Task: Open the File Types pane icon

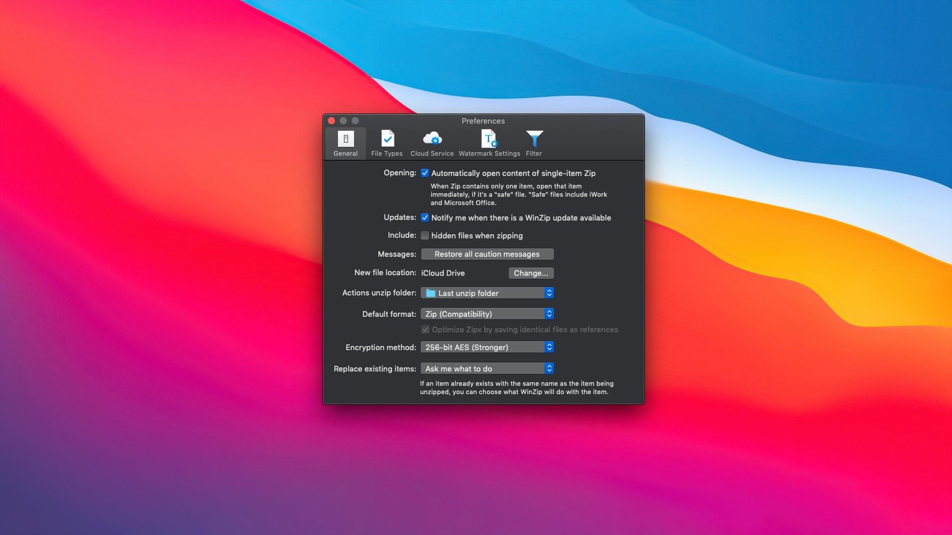Action: (387, 139)
